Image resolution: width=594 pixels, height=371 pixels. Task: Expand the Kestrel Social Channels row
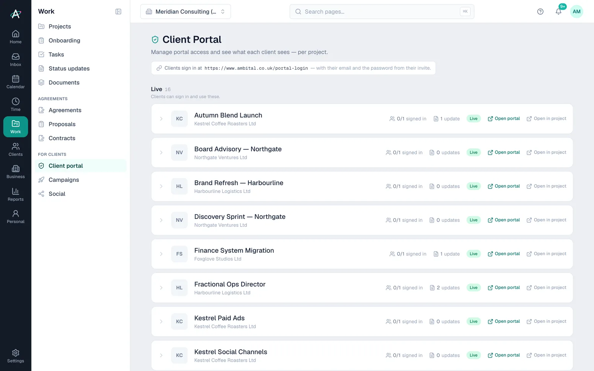click(x=161, y=355)
